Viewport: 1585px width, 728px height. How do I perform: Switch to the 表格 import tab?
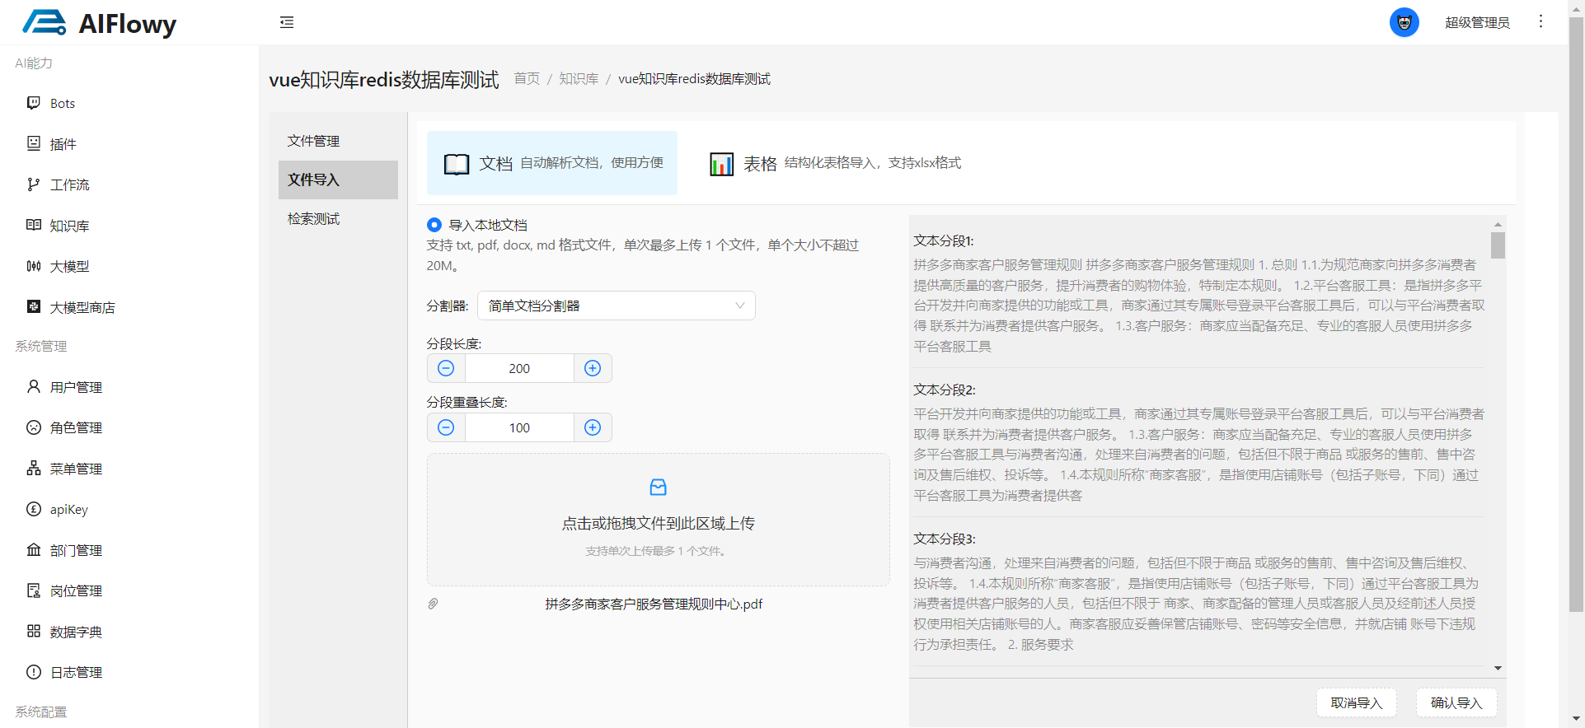pyautogui.click(x=836, y=163)
